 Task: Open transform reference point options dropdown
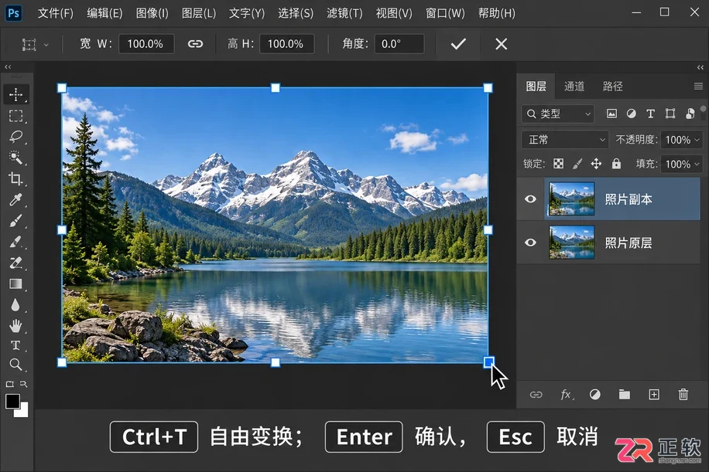[46, 45]
